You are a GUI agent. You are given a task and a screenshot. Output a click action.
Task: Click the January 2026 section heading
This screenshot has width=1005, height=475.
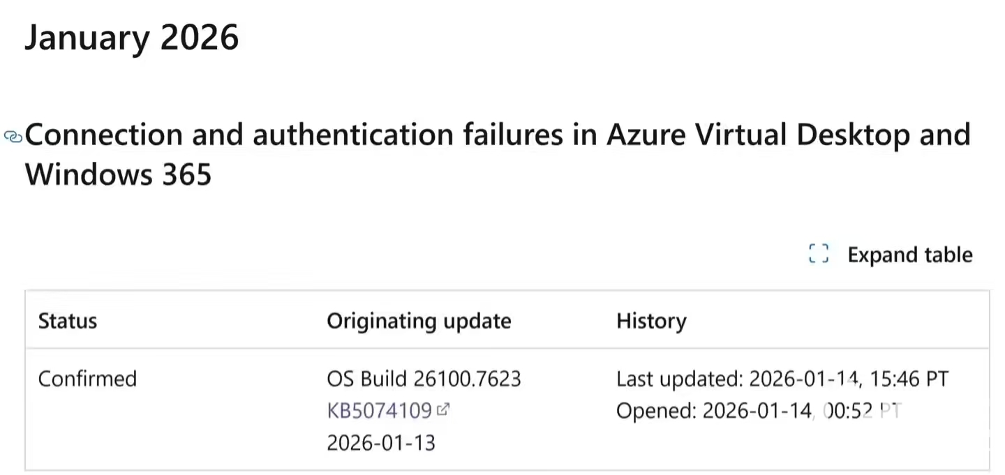[132, 37]
